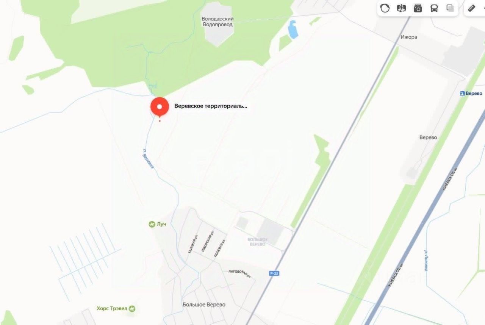This screenshot has width=485, height=325.
Task: Select the blue pond near Водопровод
Action: point(293,30)
